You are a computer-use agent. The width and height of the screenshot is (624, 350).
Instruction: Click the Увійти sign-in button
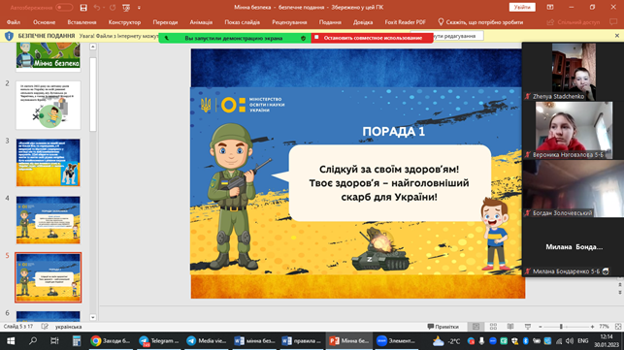click(522, 7)
